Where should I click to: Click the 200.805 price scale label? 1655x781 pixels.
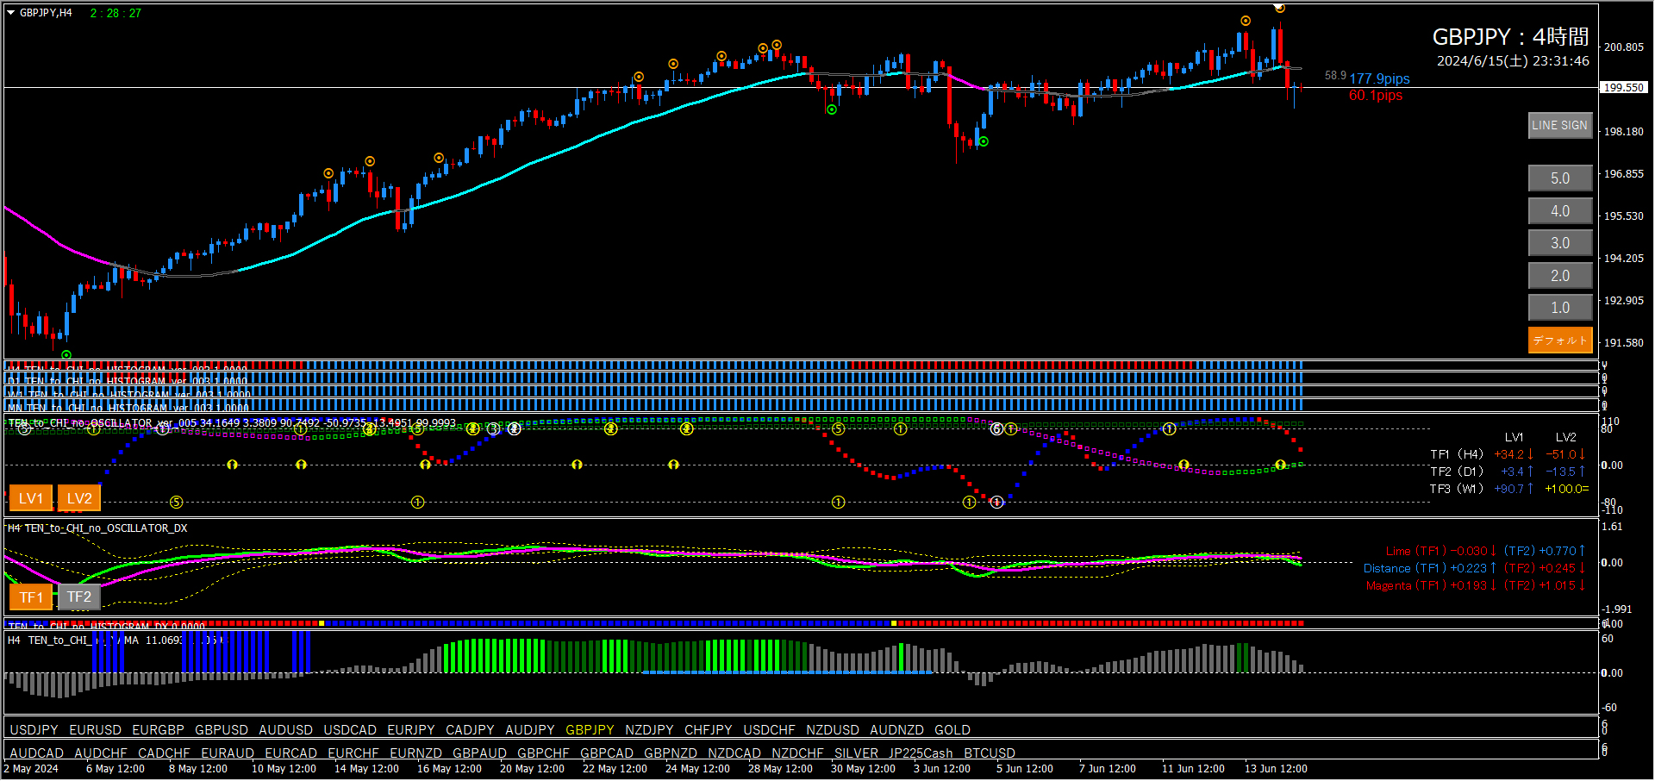coord(1624,47)
